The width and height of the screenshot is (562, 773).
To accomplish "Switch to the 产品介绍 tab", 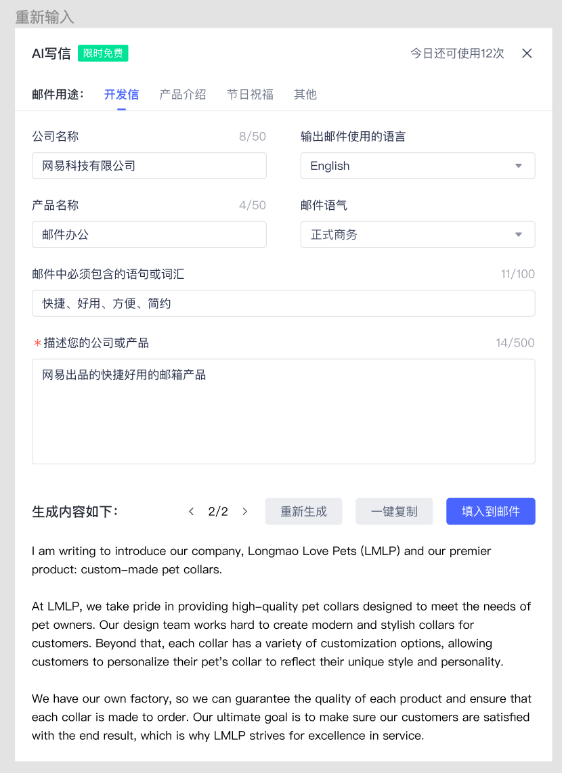I will [183, 94].
